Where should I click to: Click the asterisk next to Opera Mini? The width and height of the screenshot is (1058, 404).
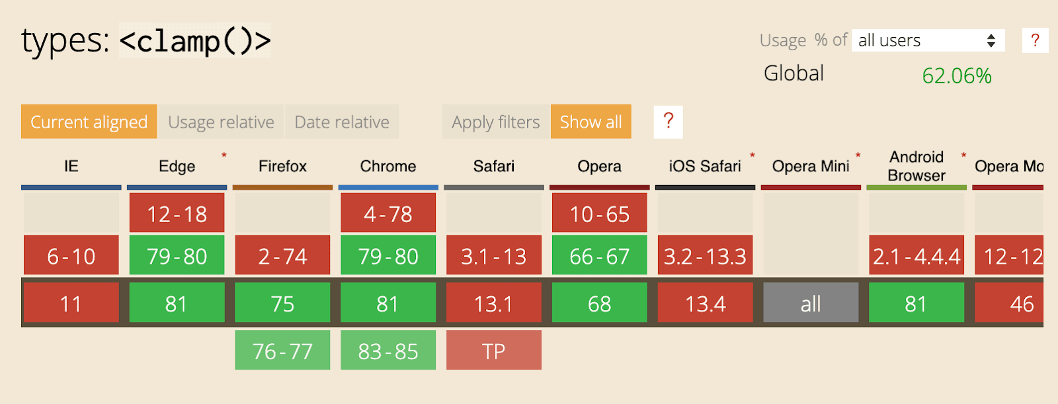[x=858, y=155]
